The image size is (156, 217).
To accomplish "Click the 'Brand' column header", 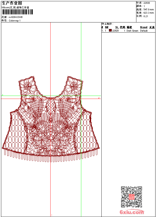I will coord(144,27).
